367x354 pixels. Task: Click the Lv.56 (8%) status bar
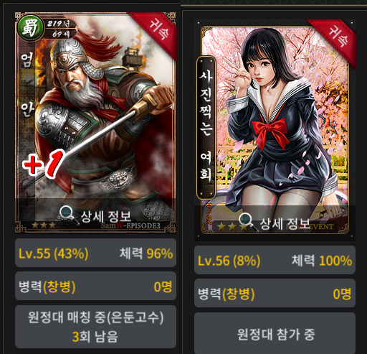click(275, 260)
